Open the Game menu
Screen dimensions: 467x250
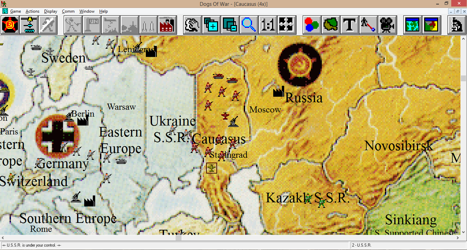tap(15, 11)
